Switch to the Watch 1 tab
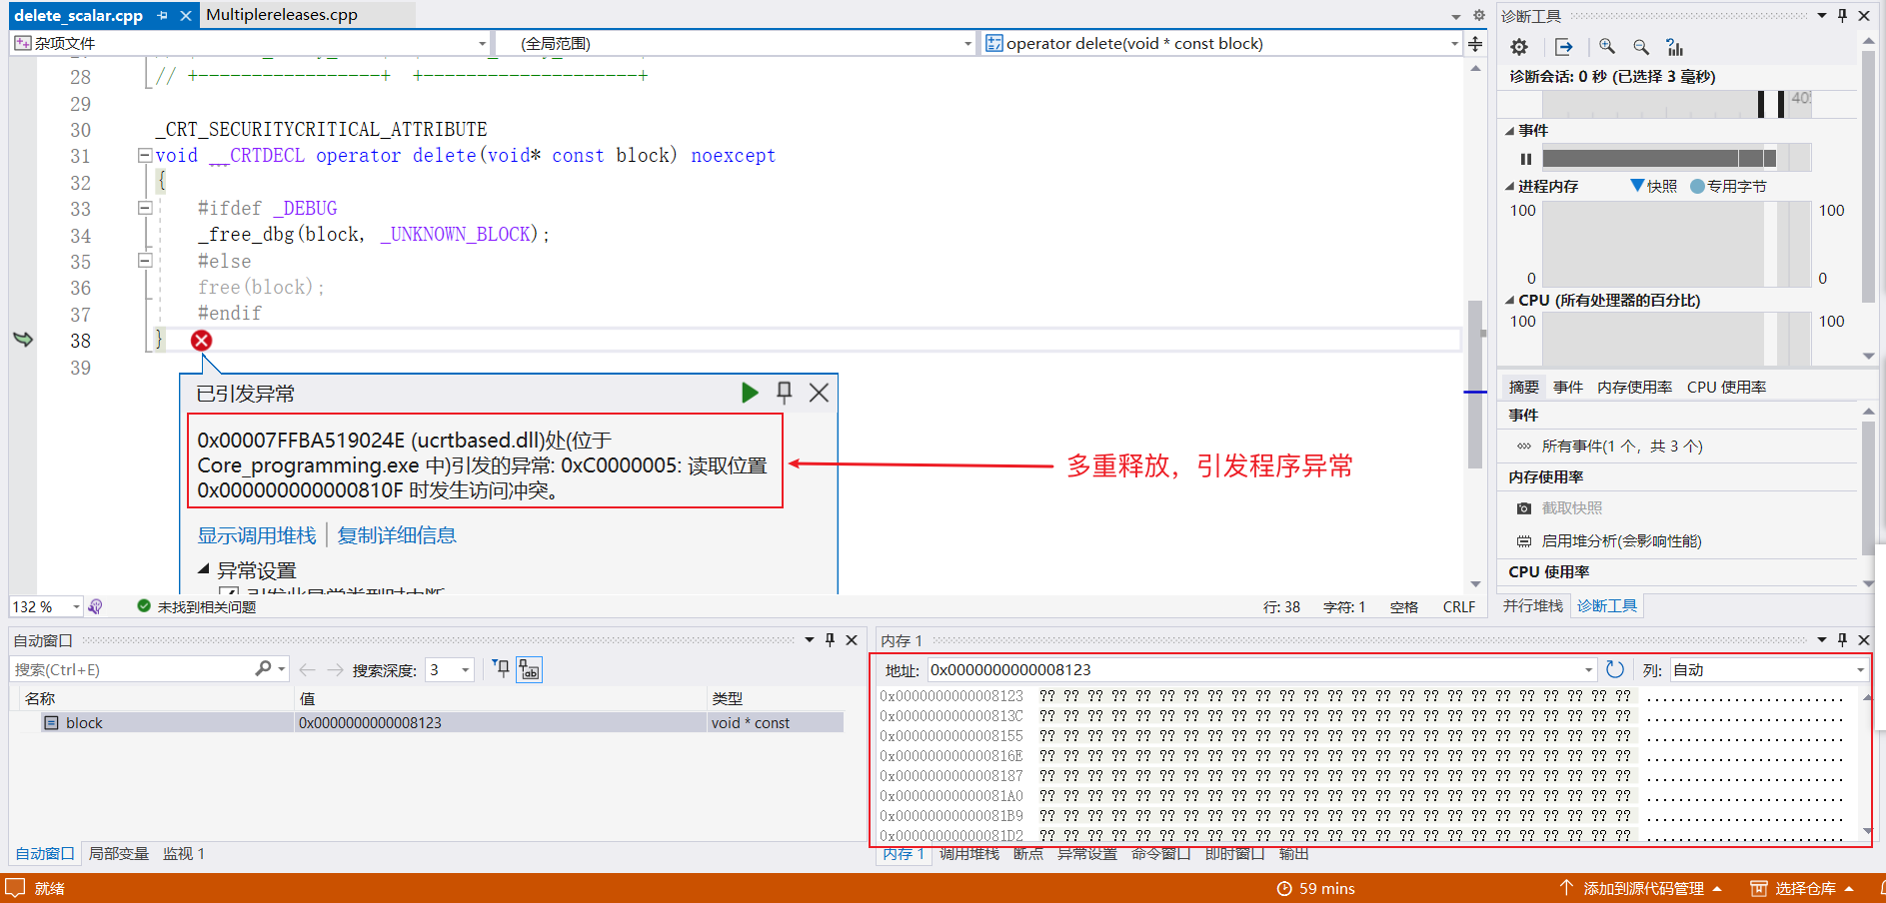 (184, 853)
